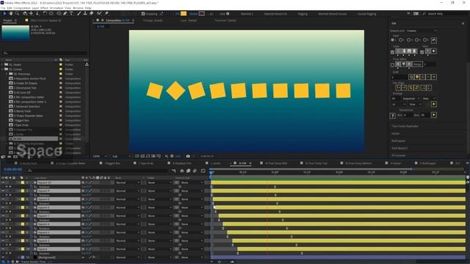
Task: Click the question mark help icon in Rift
Action: [x=392, y=116]
